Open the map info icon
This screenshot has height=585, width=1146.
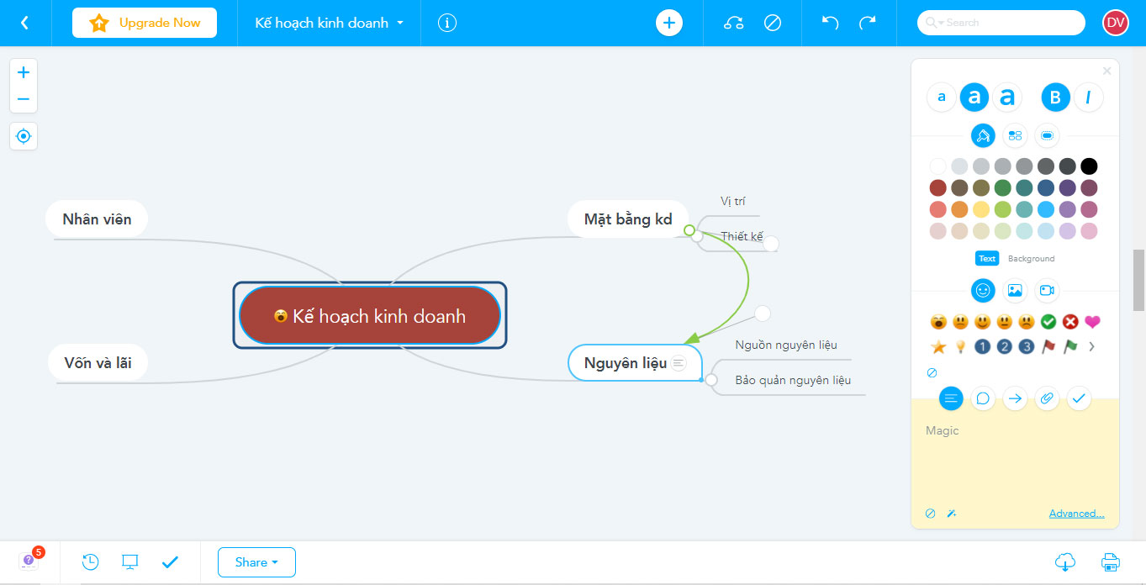447,23
